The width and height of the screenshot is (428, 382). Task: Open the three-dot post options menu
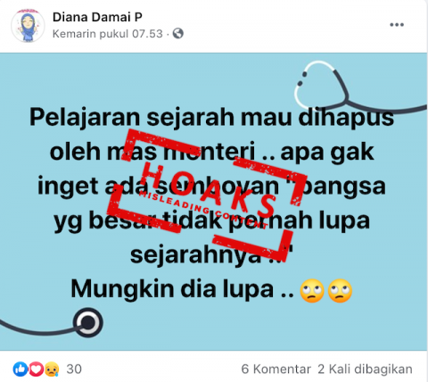pyautogui.click(x=397, y=25)
